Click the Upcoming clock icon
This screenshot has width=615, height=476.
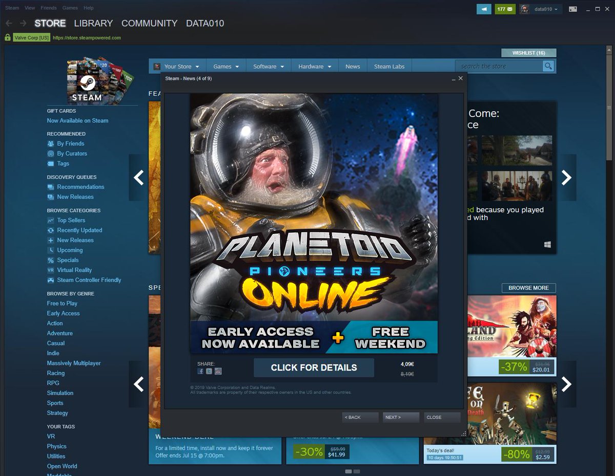51,250
